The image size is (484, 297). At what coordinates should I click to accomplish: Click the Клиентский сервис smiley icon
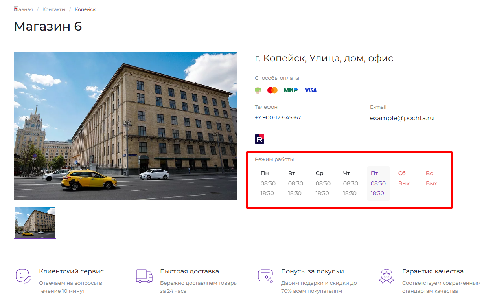pyautogui.click(x=23, y=276)
